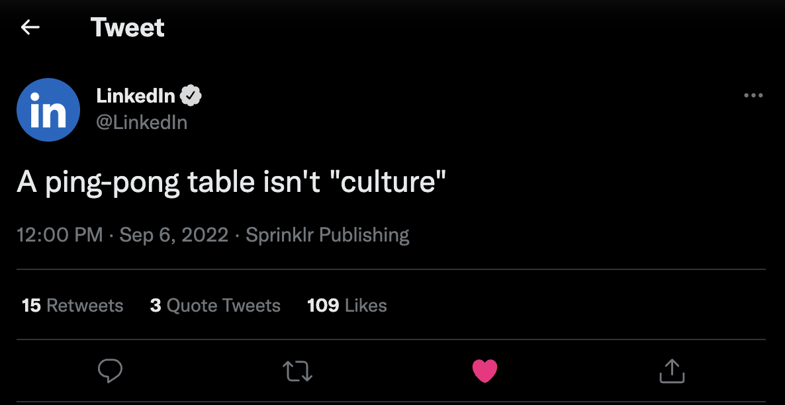Screen dimensions: 785x405
Task: Click the Tweet header title
Action: pos(127,27)
